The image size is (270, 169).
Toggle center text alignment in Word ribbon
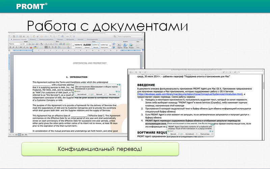pyautogui.click(x=49, y=47)
